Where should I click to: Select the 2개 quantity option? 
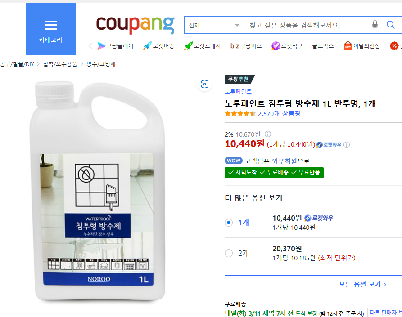pyautogui.click(x=229, y=253)
